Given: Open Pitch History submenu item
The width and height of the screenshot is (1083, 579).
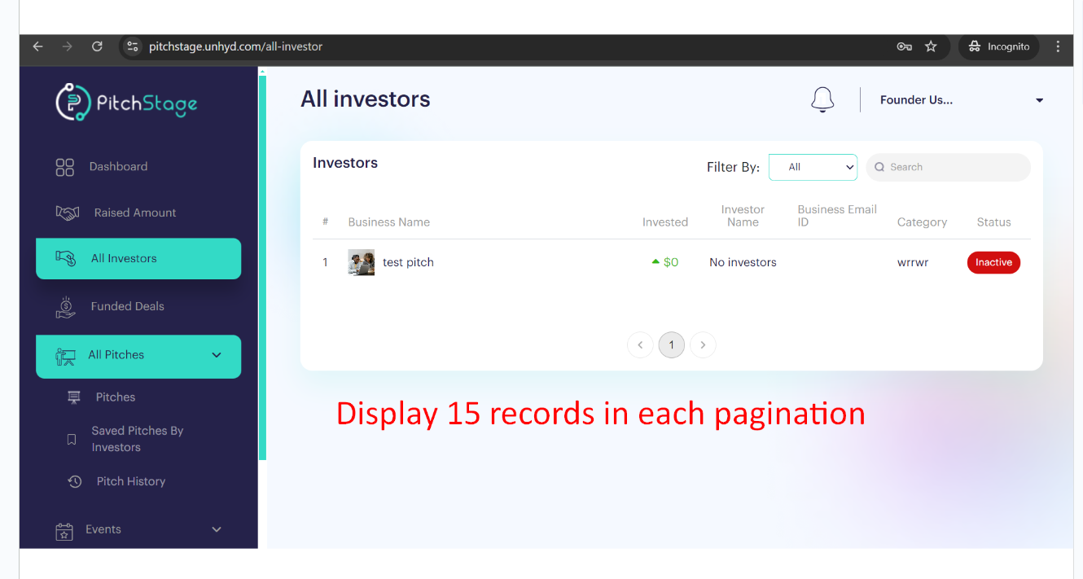Looking at the screenshot, I should [131, 481].
